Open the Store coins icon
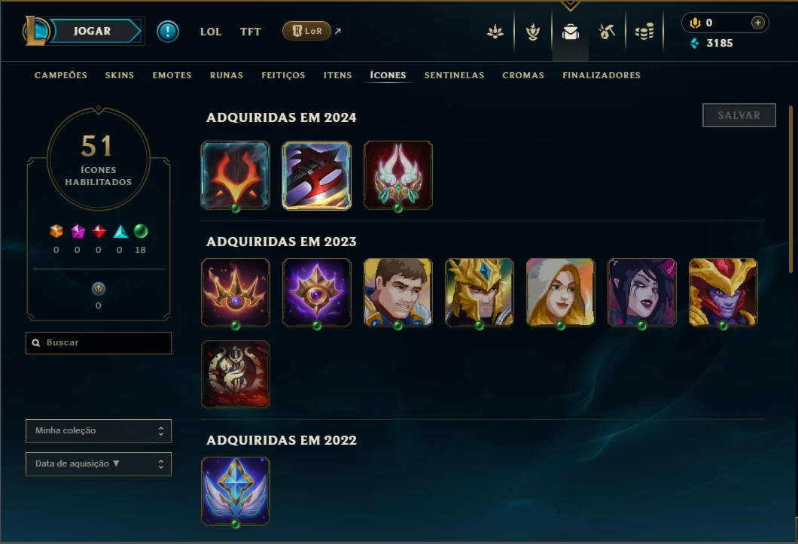This screenshot has height=544, width=798. [644, 32]
